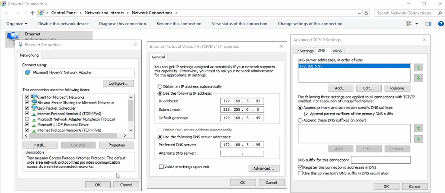This screenshot has height=193, width=445.
Task: Move DNS server down with green arrow
Action: pos(418,78)
